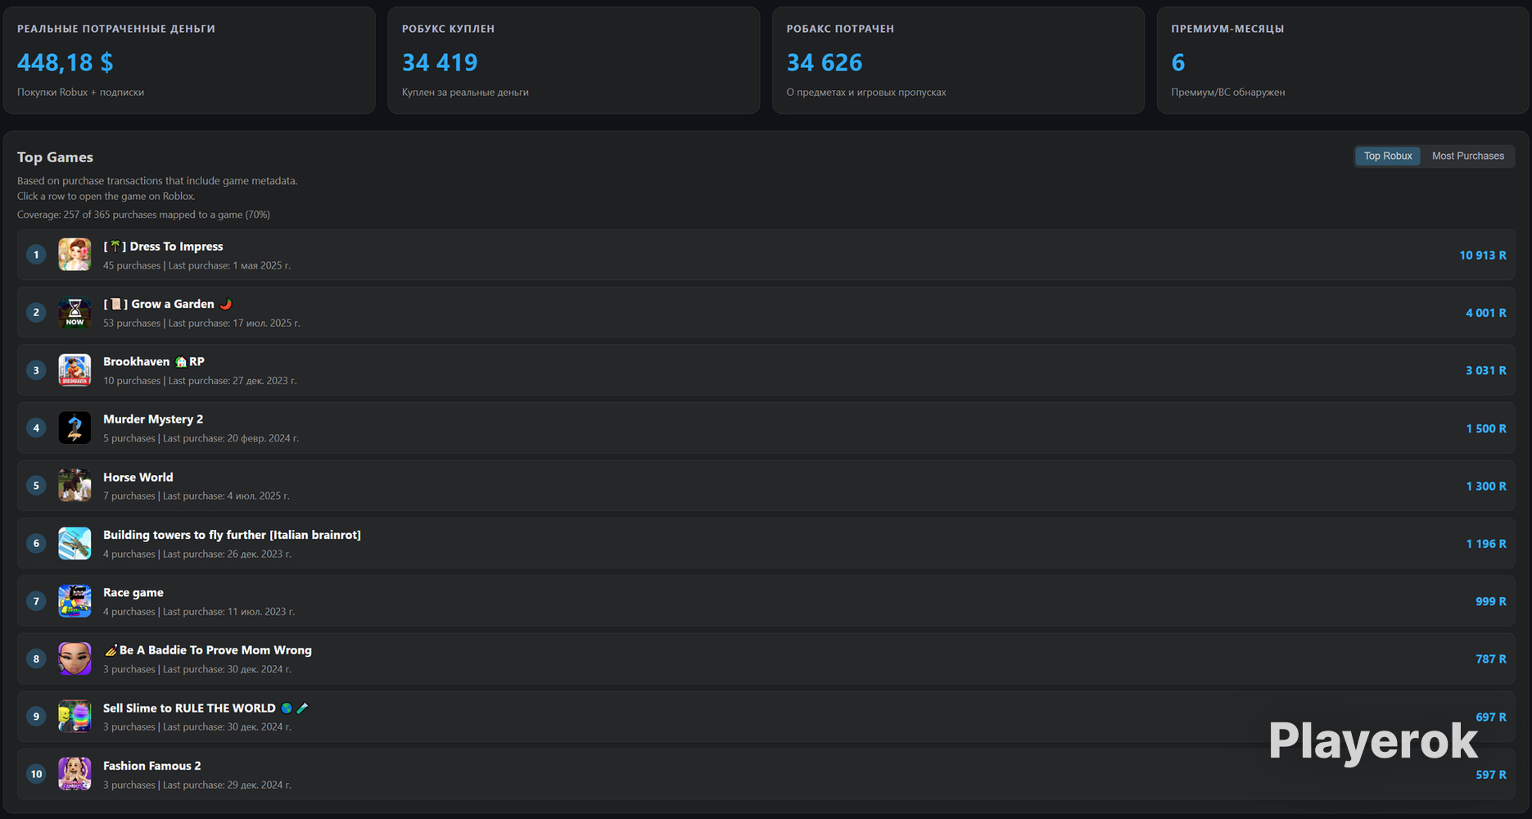Click the rank 7 number badge
Screen dimensions: 1532x819
[x=36, y=601]
